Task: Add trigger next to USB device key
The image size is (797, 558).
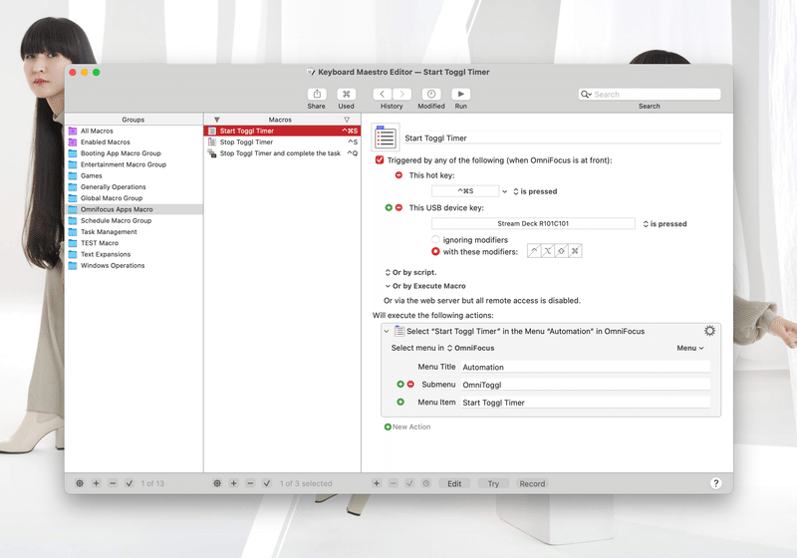Action: click(389, 208)
